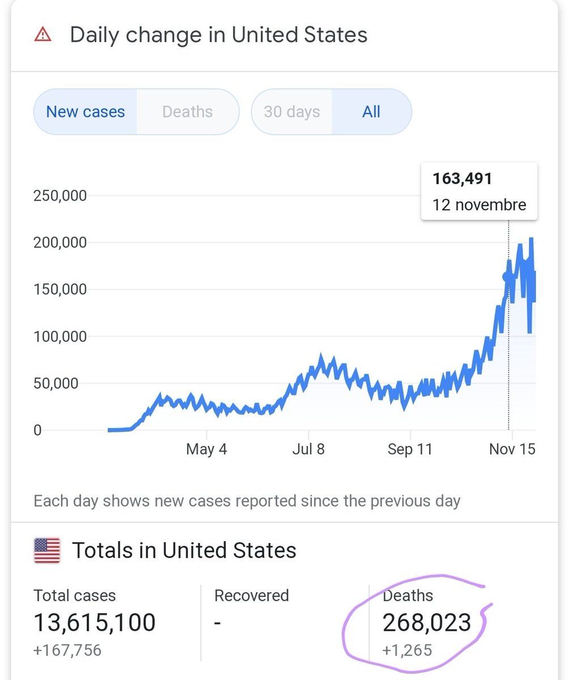Click the Sep 11 axis label
568x680 pixels.
point(409,449)
